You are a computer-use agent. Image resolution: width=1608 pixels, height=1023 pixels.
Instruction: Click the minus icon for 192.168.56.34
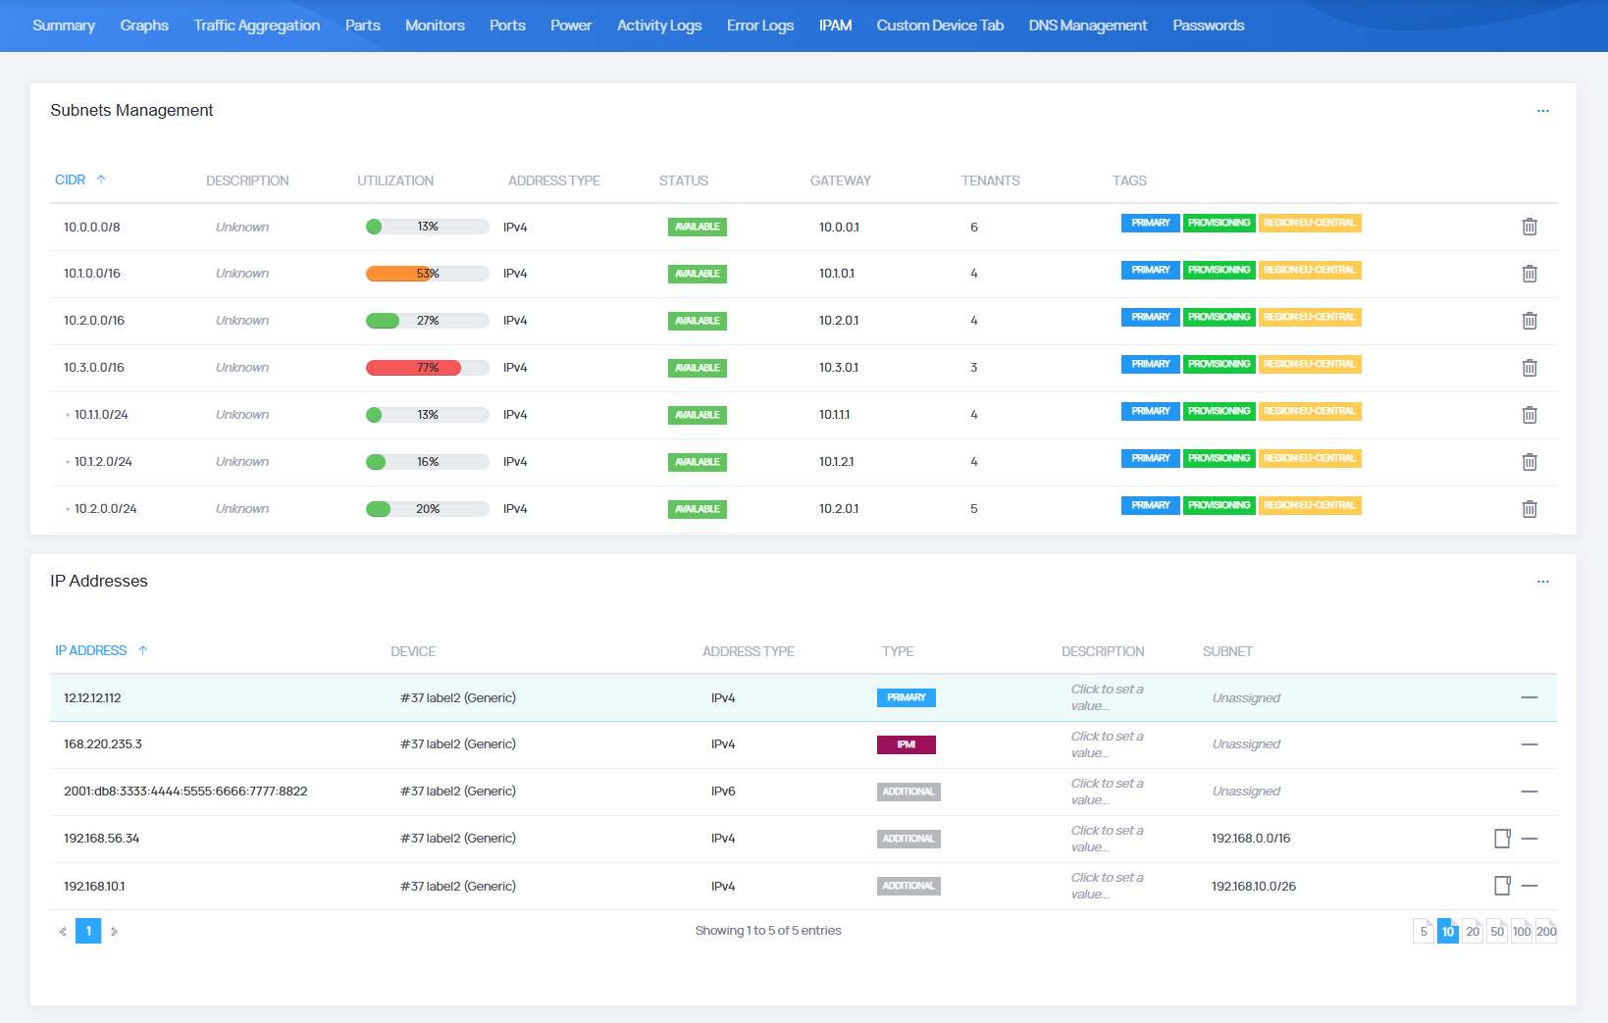click(x=1530, y=839)
